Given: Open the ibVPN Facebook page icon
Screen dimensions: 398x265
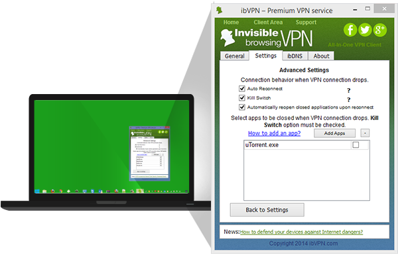Looking at the screenshot, I should point(350,30).
